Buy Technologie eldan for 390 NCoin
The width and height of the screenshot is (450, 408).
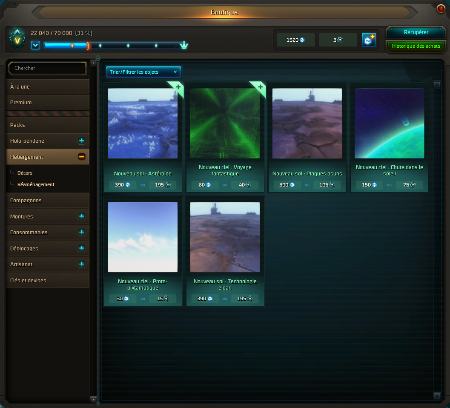tap(205, 299)
